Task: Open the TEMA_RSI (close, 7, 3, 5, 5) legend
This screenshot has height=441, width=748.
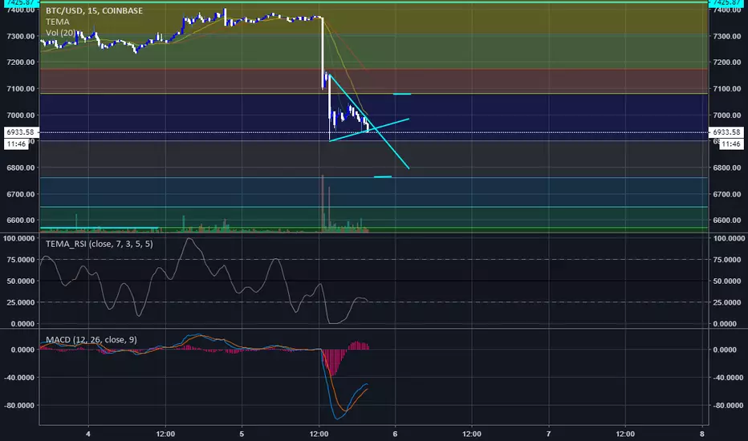Action: (x=100, y=244)
